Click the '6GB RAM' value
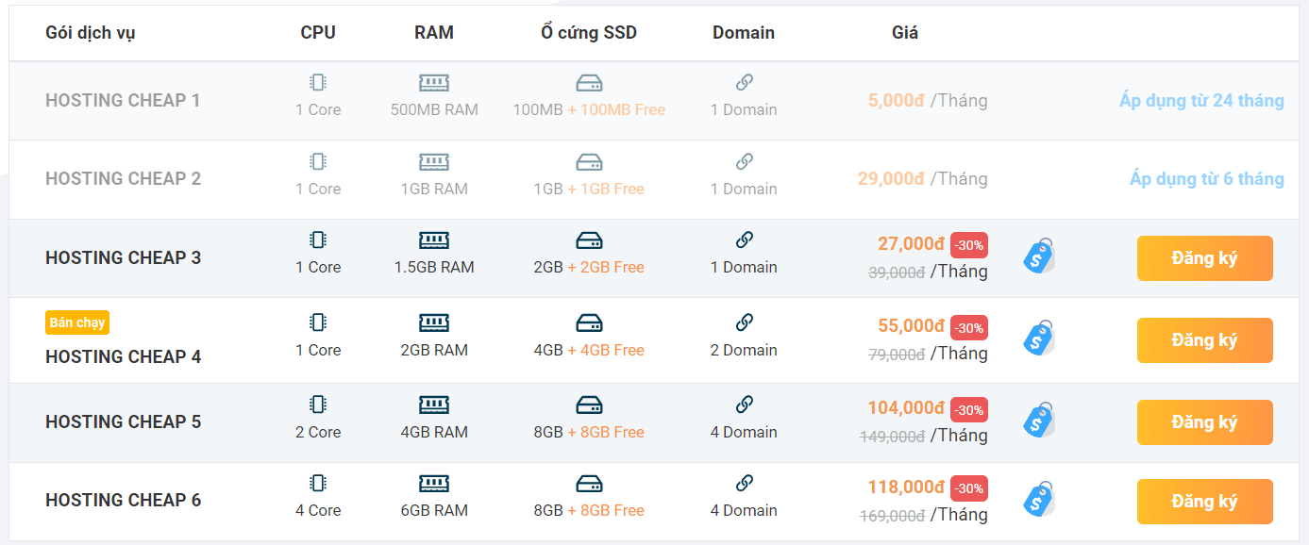Screen dimensions: 1309x545 (434, 510)
